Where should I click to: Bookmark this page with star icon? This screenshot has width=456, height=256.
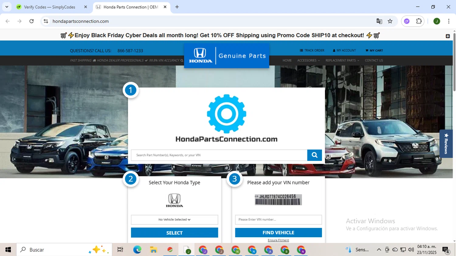390,21
